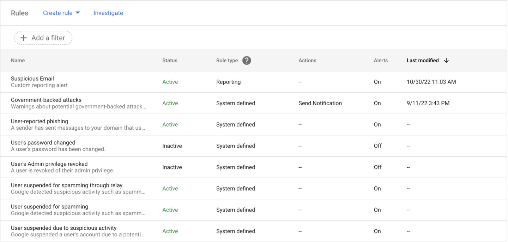
Task: Open the Suspicious Email rule
Action: pyautogui.click(x=32, y=79)
